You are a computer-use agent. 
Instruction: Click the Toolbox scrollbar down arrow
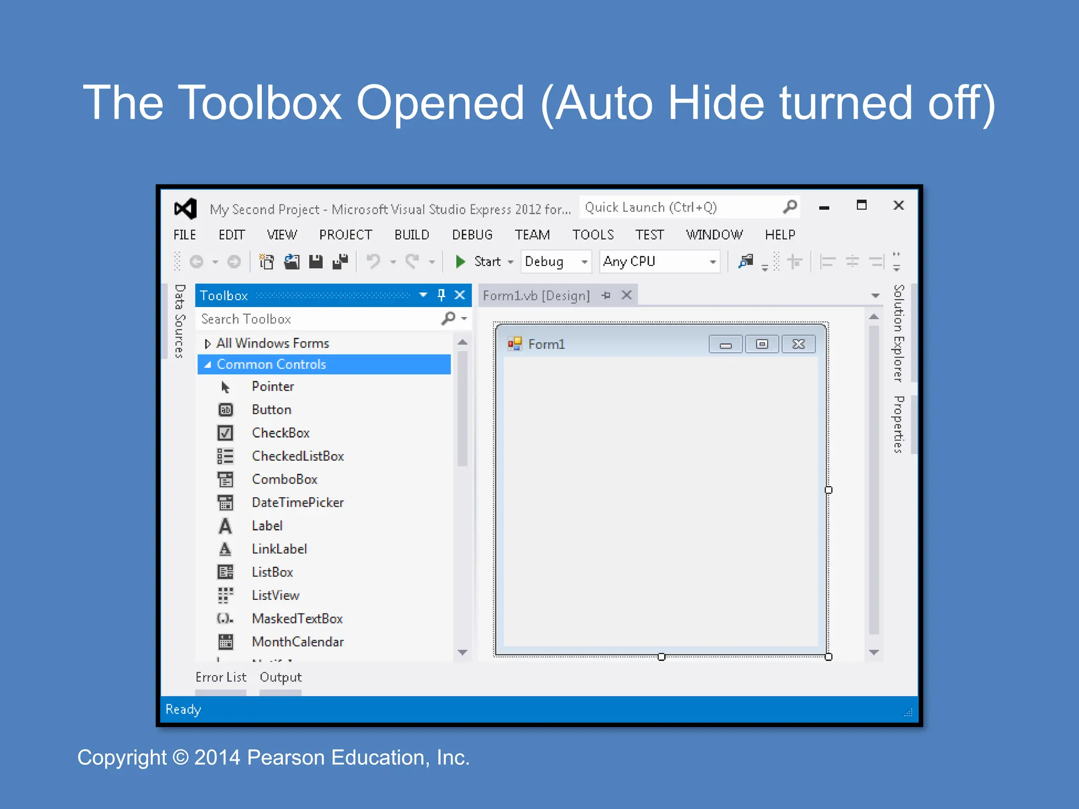(x=463, y=653)
